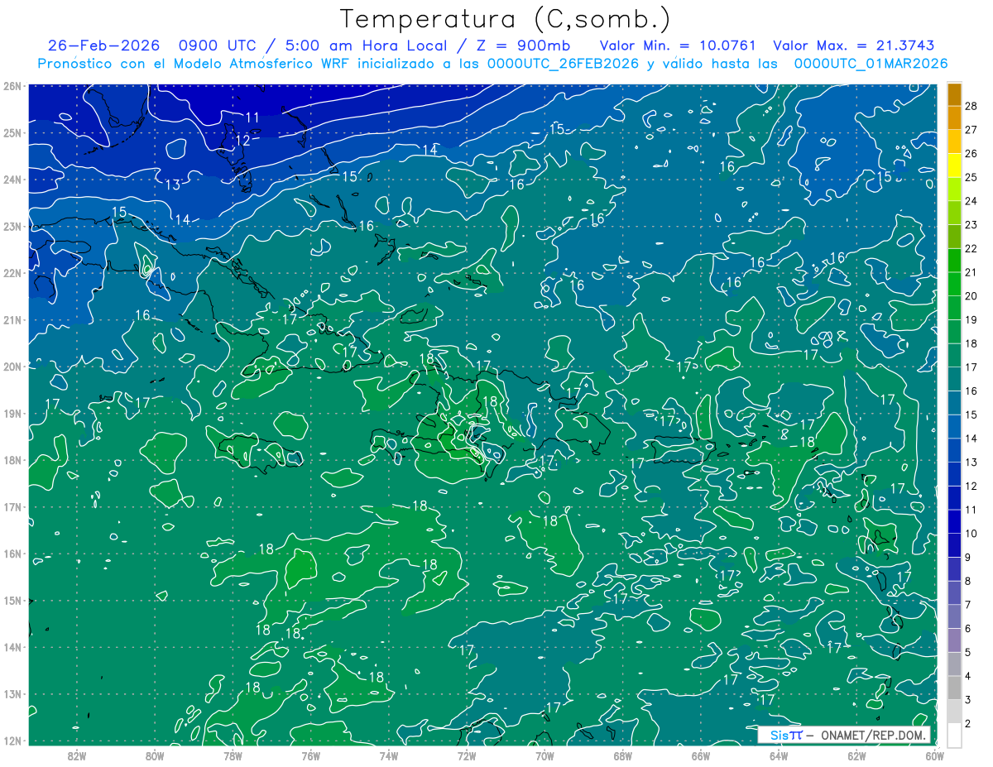This screenshot has height=767, width=993.
Task: Click the '25' label on color scale
Action: tap(971, 177)
